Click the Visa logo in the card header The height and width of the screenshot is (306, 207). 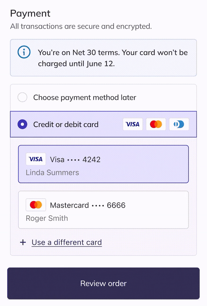133,124
